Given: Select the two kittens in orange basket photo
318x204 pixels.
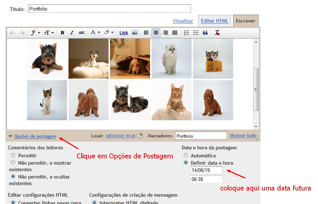Looking at the screenshot, I should [x=213, y=59].
